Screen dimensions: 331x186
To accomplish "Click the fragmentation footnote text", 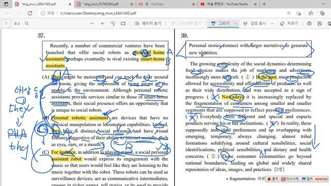I will (x=246, y=179).
